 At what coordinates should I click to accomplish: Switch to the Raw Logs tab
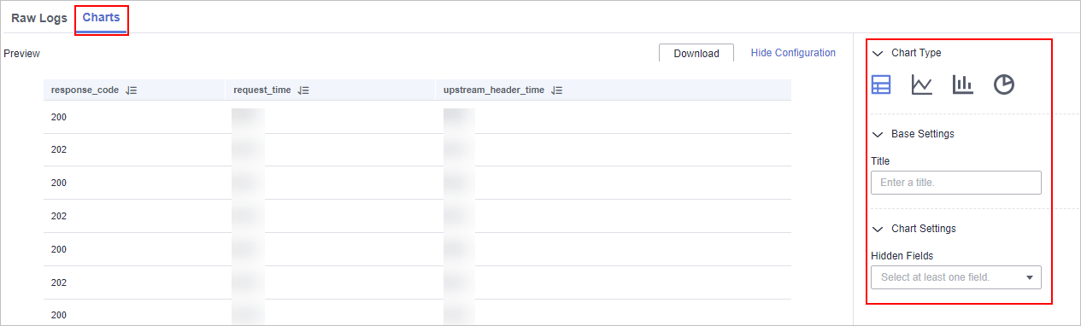tap(39, 18)
